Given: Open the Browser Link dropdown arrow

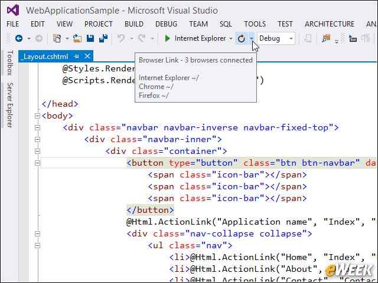Looking at the screenshot, I should coord(252,38).
